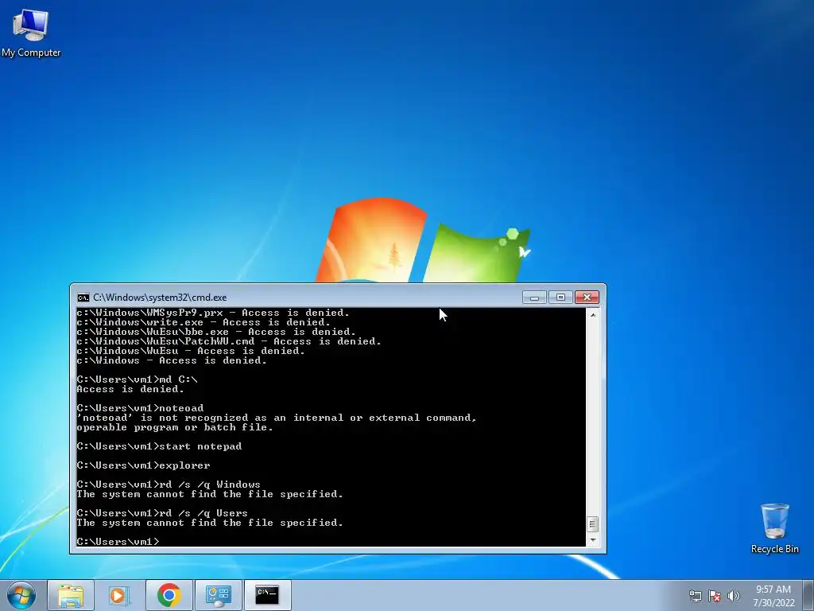Select the cmd.exe taskbar button
814x611 pixels.
(267, 595)
